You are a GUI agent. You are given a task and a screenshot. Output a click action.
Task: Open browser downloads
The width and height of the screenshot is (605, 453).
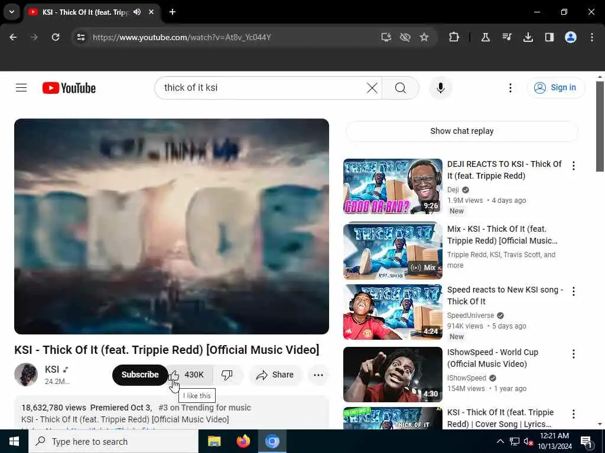(528, 37)
